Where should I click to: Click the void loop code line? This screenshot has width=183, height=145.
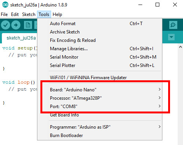click(x=19, y=82)
